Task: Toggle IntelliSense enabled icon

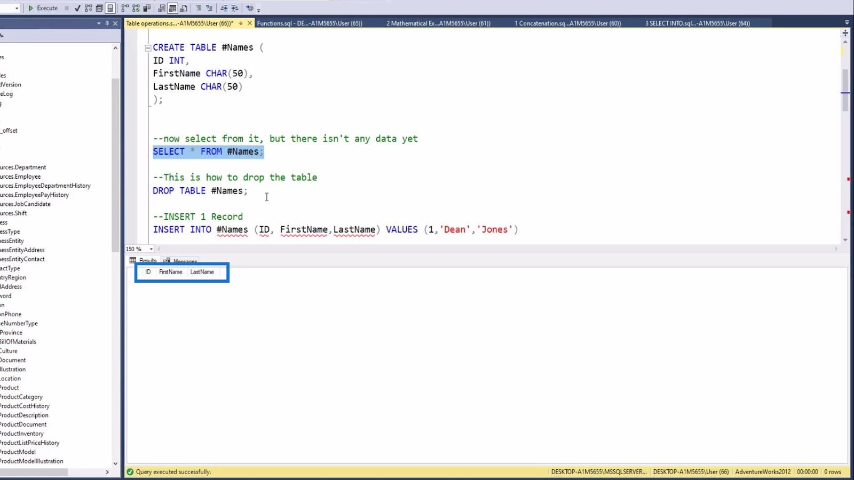Action: click(x=110, y=8)
